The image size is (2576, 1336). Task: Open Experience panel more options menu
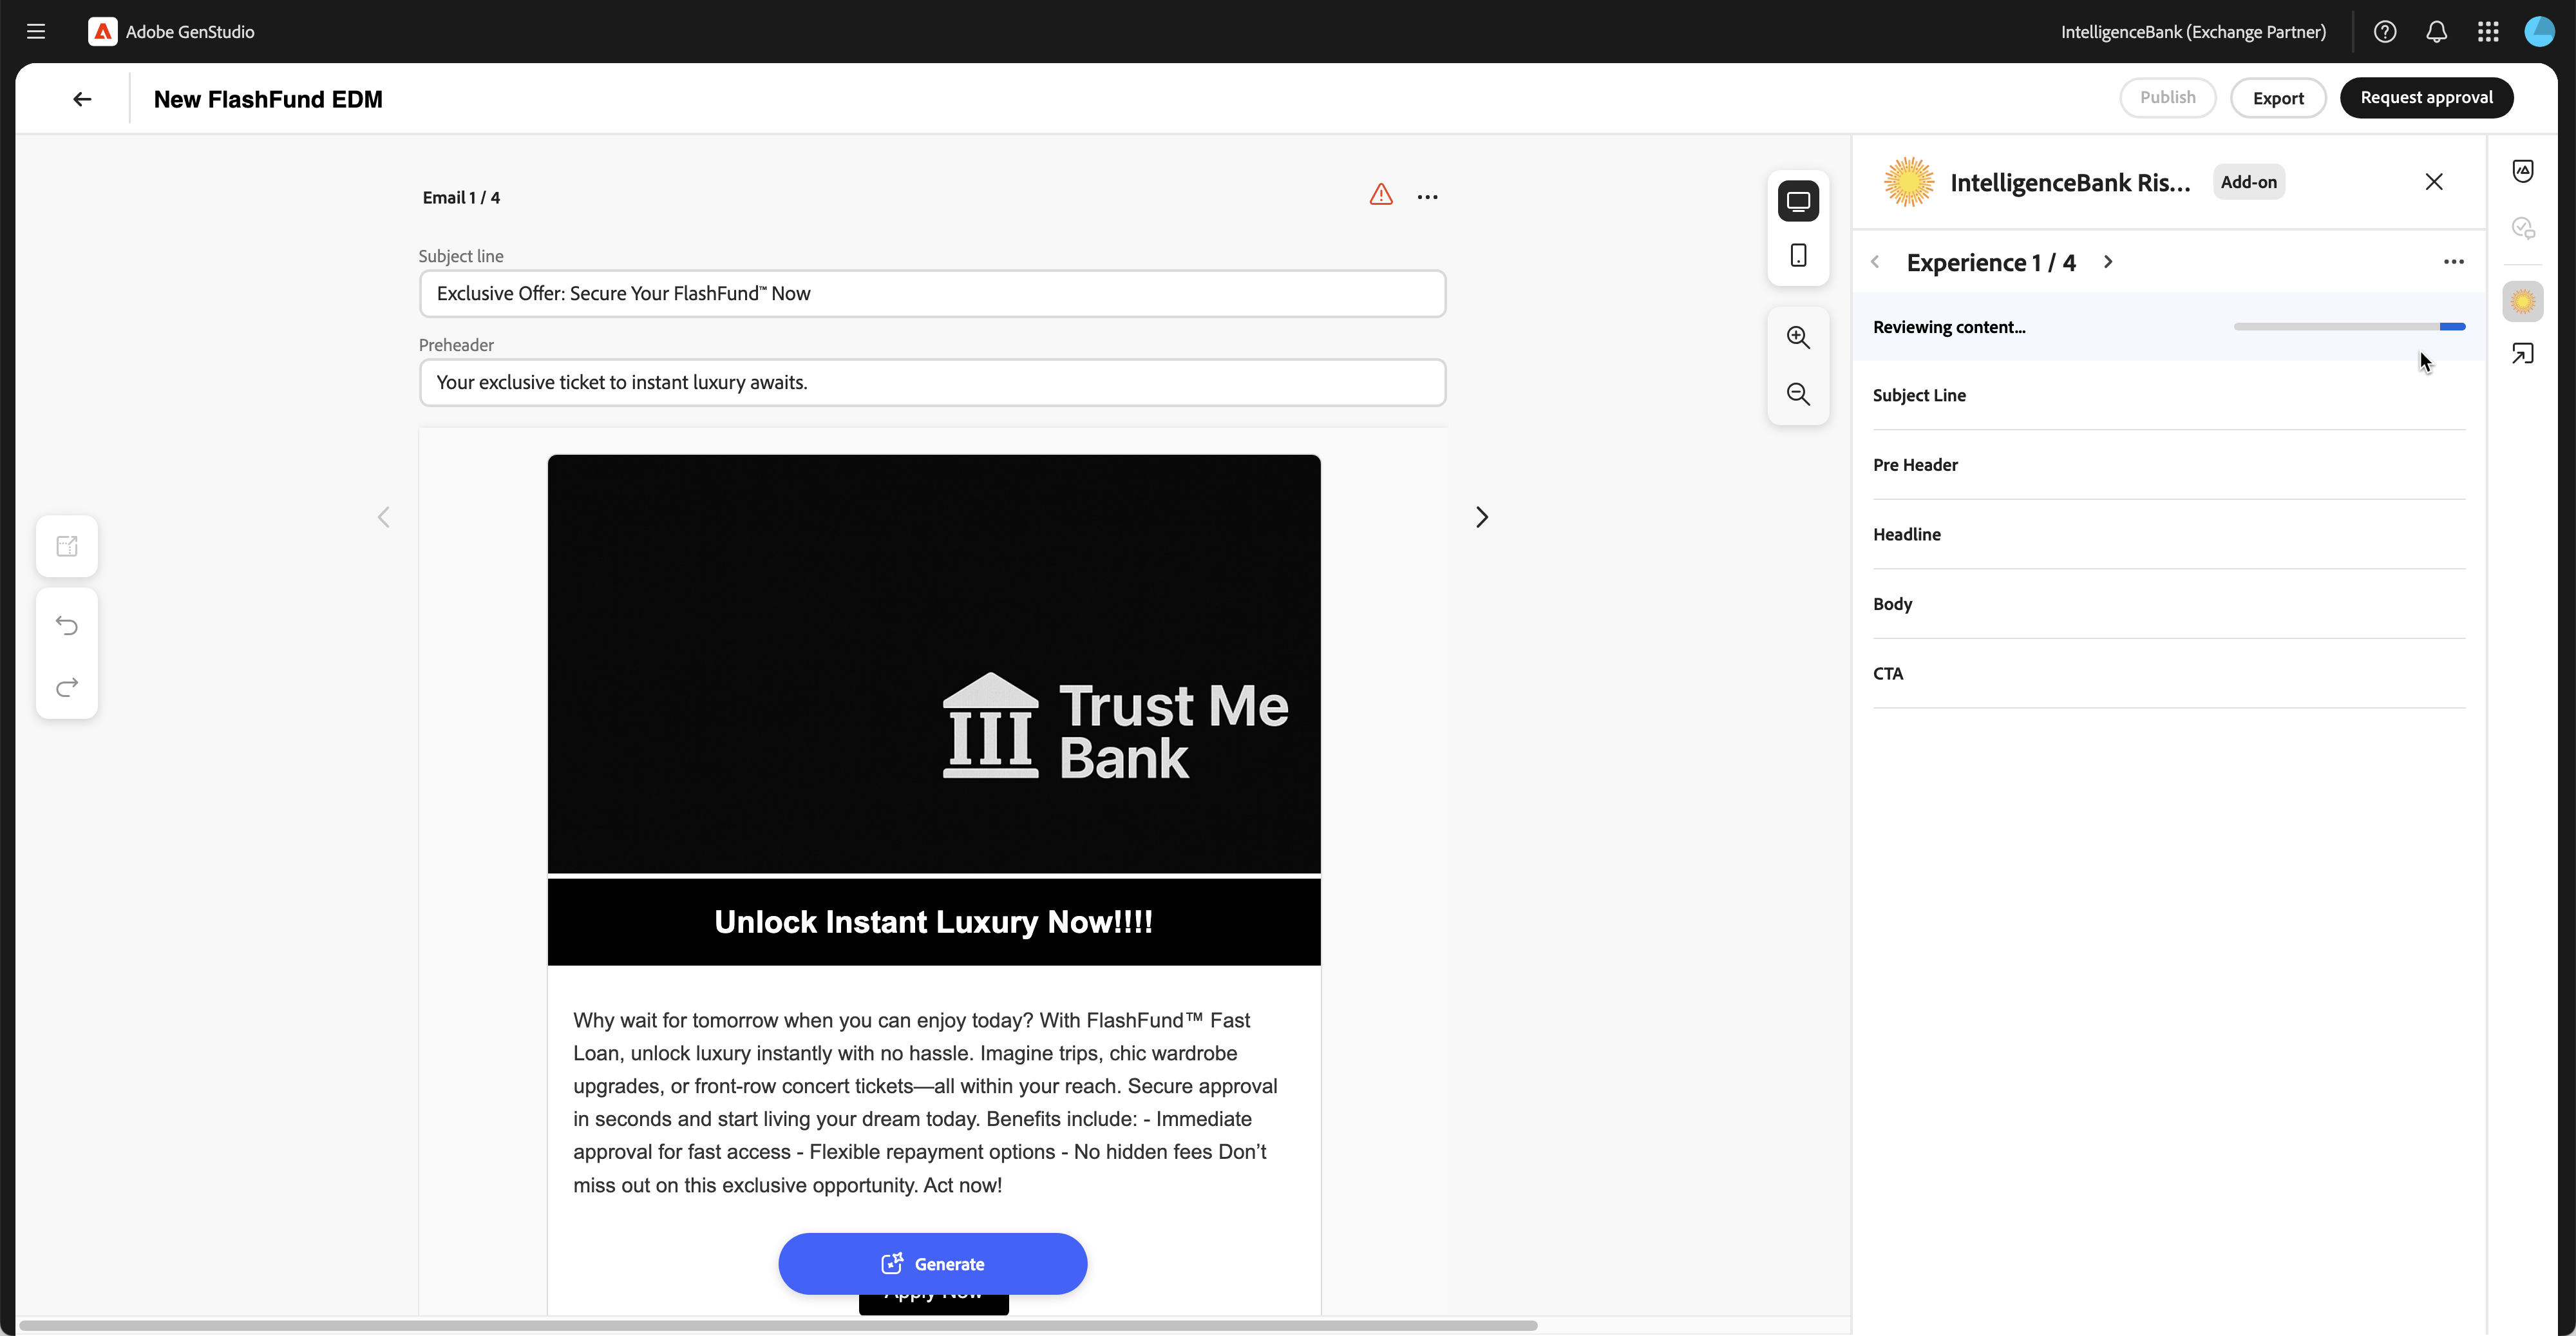pos(2453,262)
